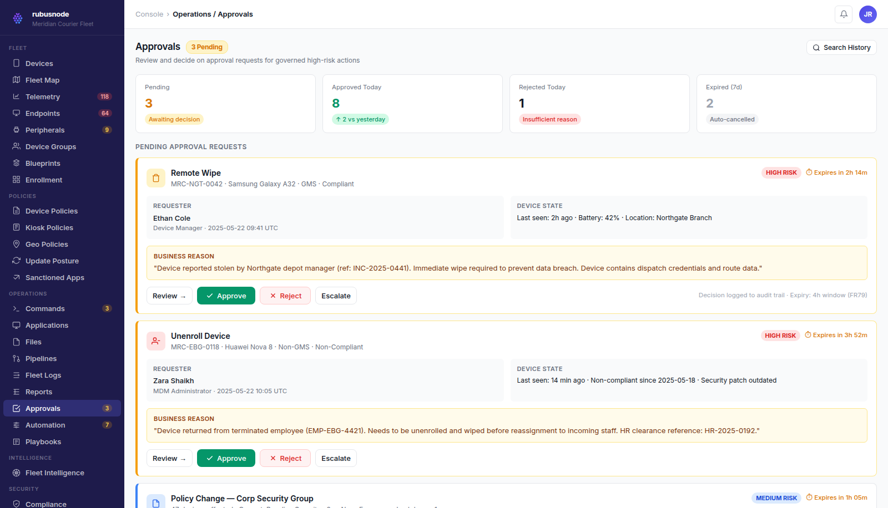This screenshot has width=888, height=508.
Task: Click Console breadcrumb link
Action: click(149, 14)
